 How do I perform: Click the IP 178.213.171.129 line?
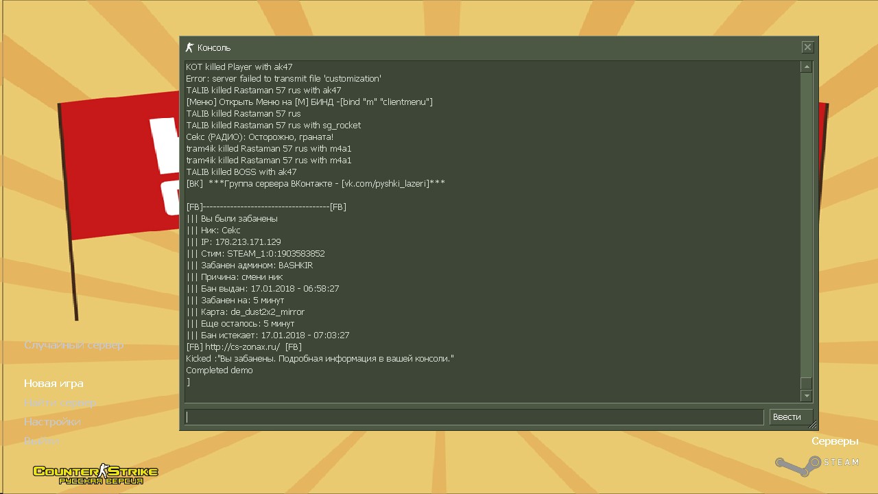233,242
